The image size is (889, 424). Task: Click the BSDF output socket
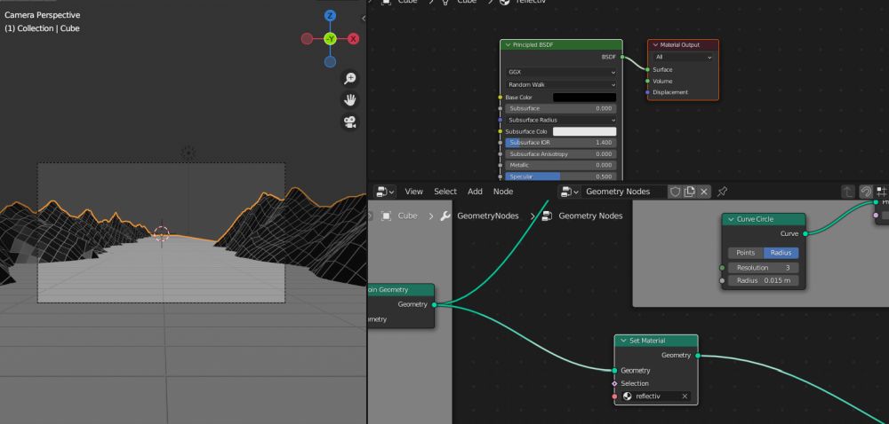point(622,57)
